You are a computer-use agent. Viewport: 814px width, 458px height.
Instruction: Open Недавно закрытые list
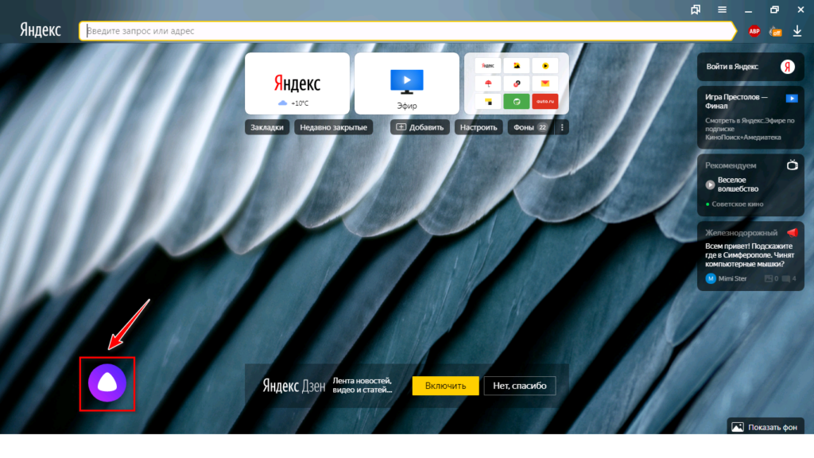pyautogui.click(x=333, y=127)
